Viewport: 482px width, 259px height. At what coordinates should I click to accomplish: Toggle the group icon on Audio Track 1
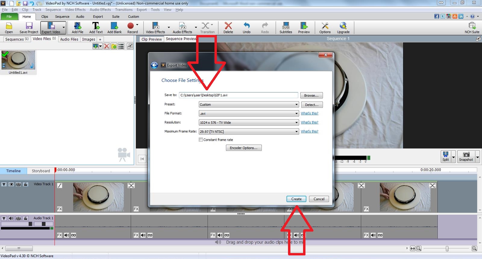pyautogui.click(x=18, y=218)
